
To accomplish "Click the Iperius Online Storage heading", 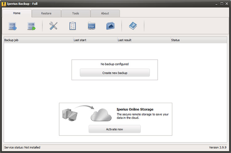I will pos(135,109).
